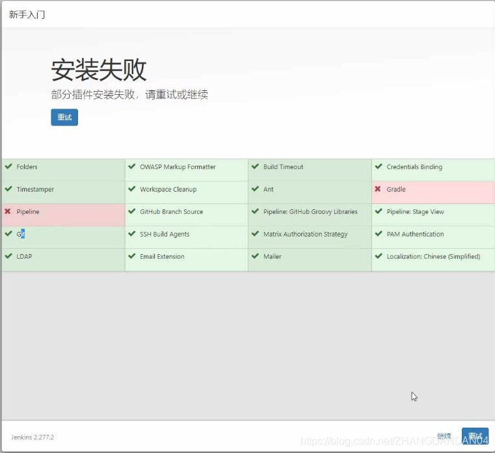Click the blue retry button under the heading

(64, 118)
